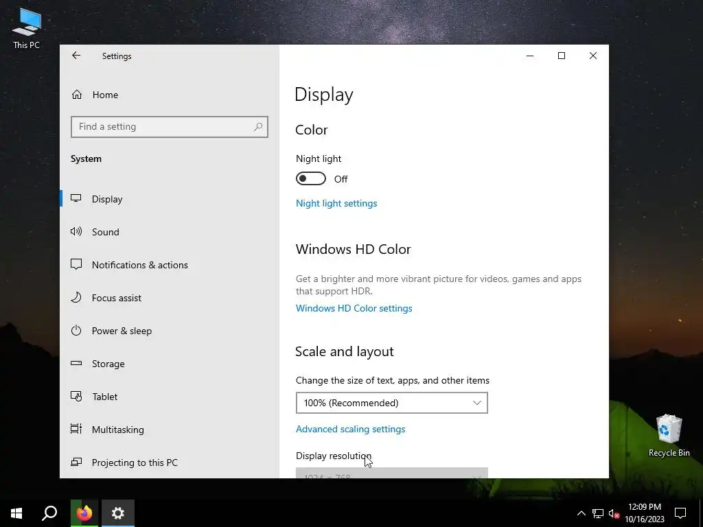The width and height of the screenshot is (703, 527).
Task: Open Advanced scaling settings link
Action: 351,429
